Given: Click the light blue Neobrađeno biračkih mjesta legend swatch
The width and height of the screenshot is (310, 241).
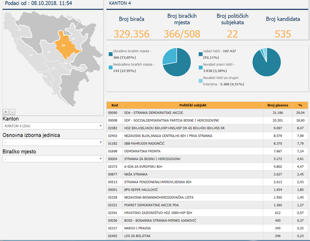Looking at the screenshot, I should coord(110,67).
